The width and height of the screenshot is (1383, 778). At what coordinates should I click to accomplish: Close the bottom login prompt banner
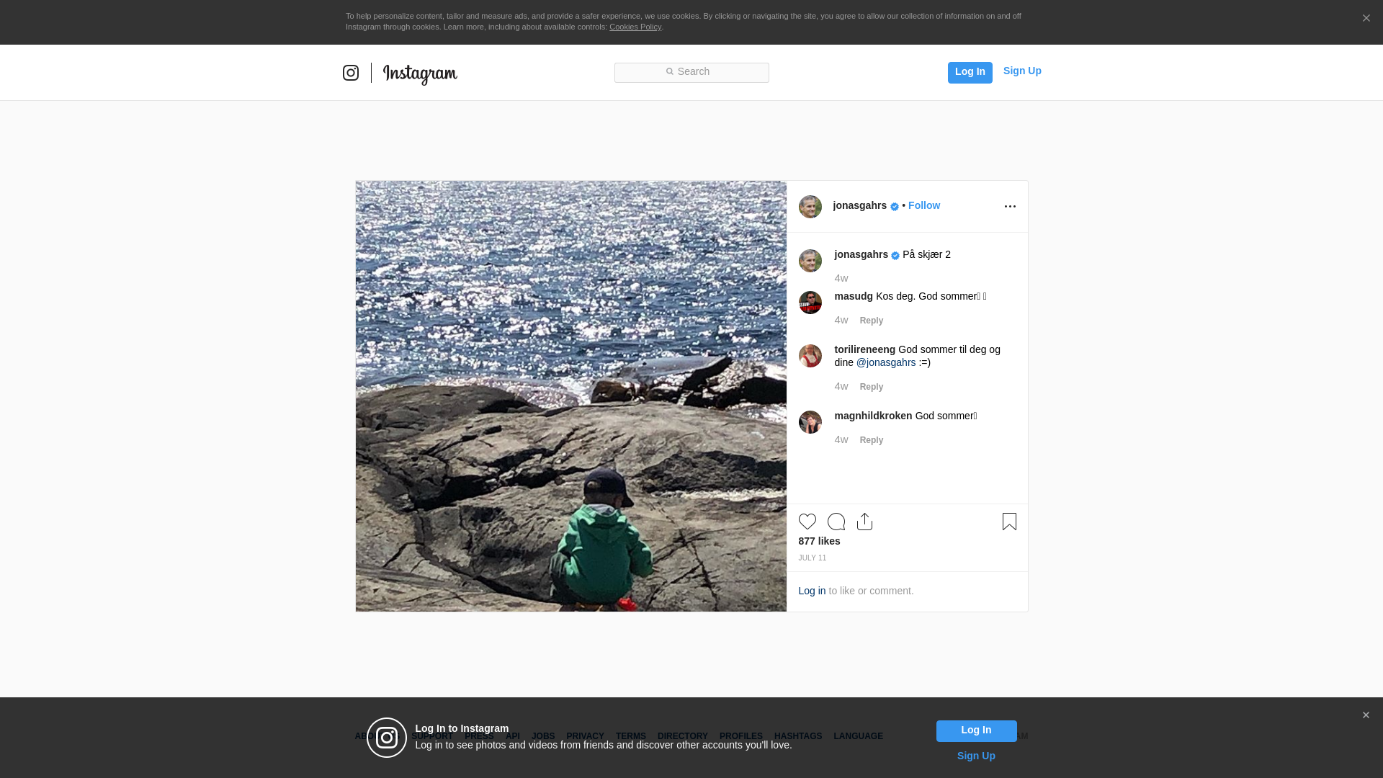click(1366, 715)
